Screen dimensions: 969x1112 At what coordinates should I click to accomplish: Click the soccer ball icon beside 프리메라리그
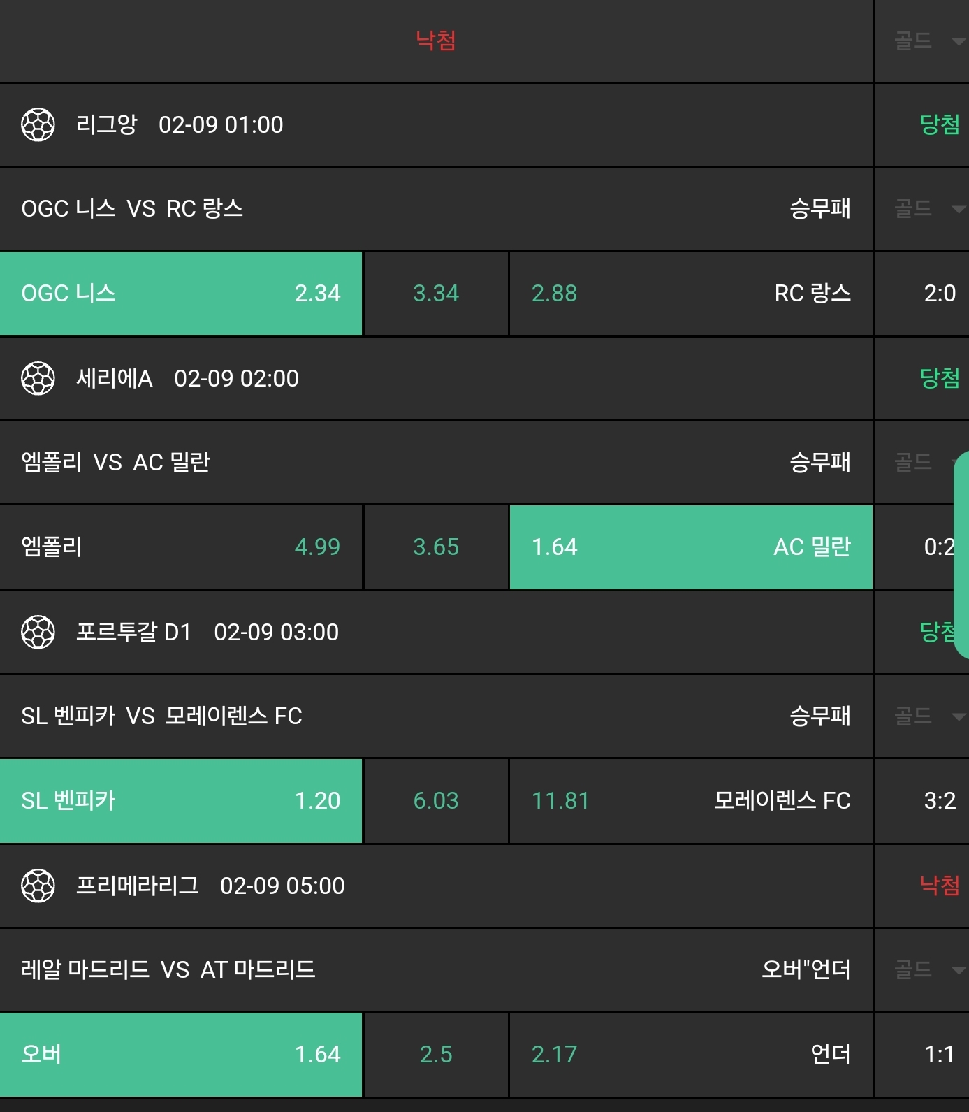click(38, 886)
